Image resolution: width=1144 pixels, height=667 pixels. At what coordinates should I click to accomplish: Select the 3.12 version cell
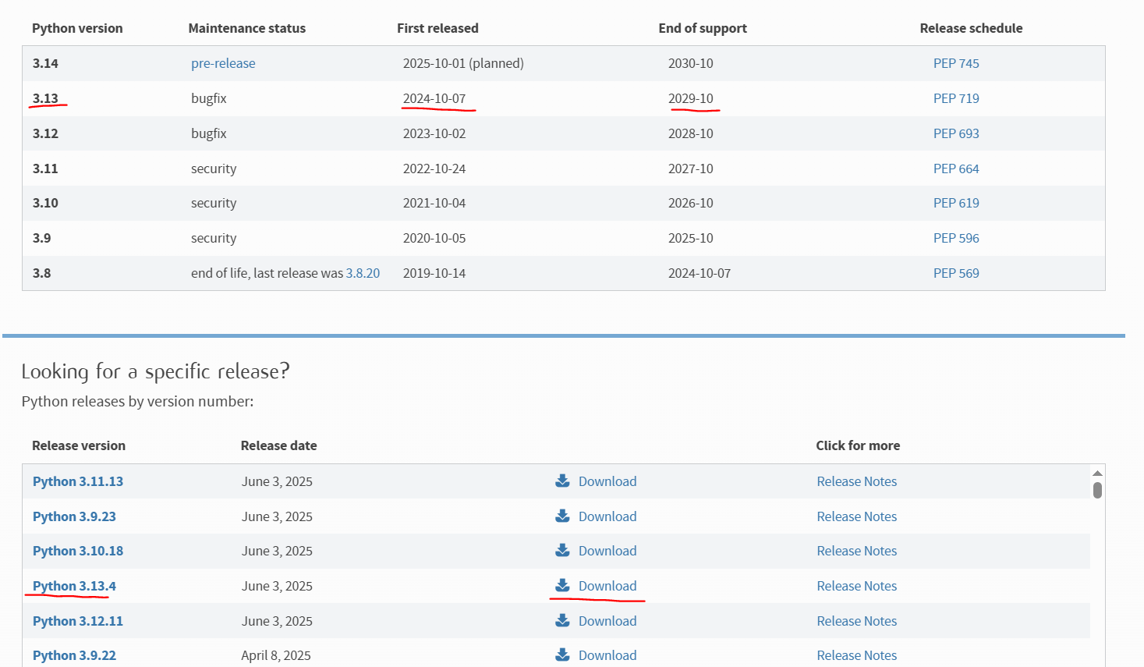[x=45, y=133]
